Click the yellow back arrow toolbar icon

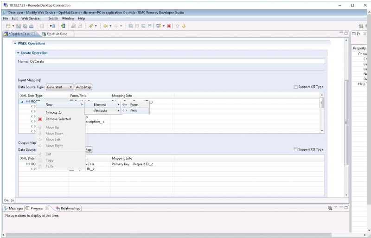[106, 26]
